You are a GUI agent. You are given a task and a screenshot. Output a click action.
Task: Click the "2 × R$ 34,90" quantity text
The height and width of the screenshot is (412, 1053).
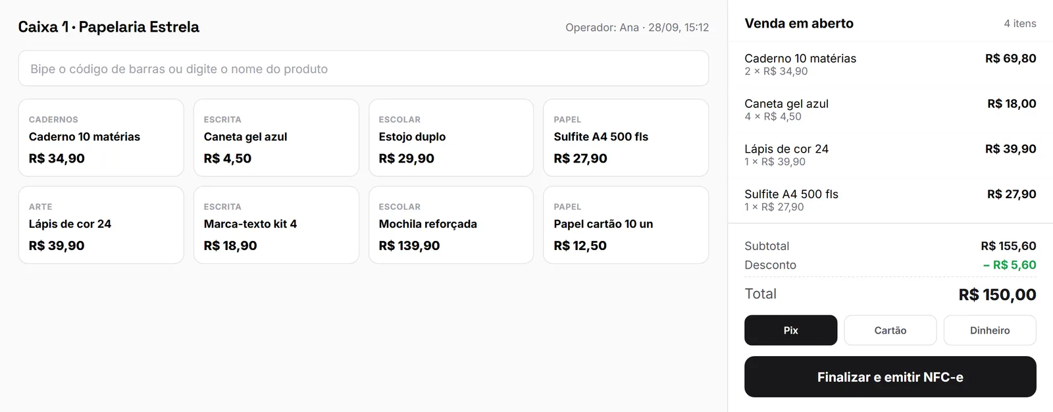776,71
